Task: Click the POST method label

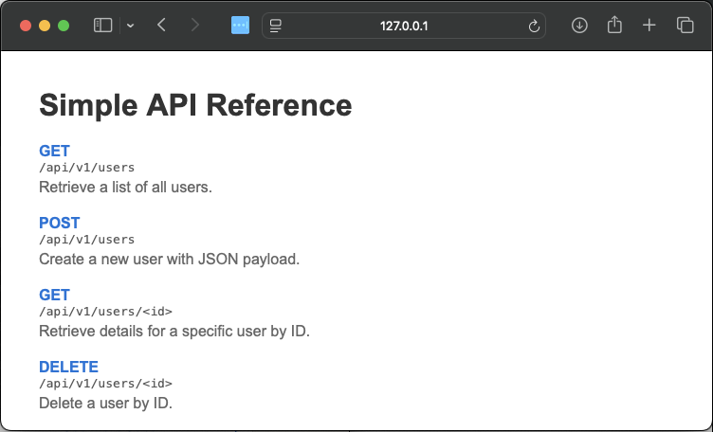Action: 60,223
